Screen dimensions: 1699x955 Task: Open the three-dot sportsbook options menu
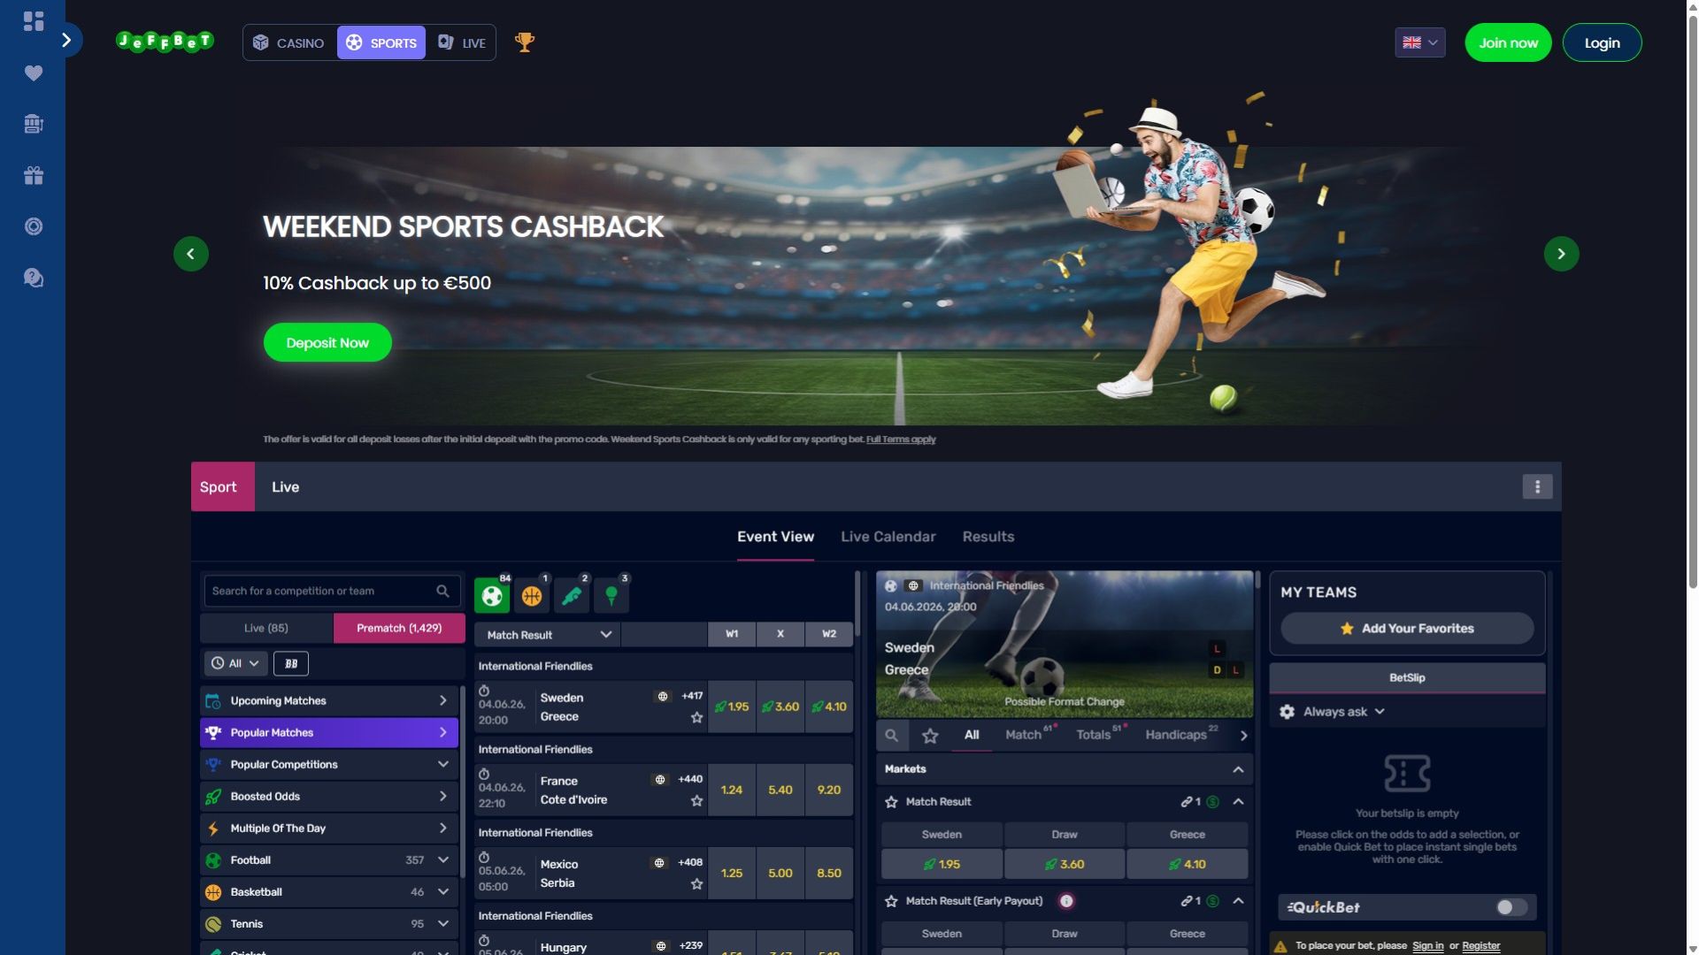pyautogui.click(x=1537, y=486)
